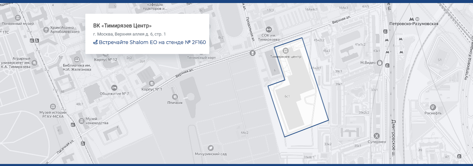
Task: Click the ВК «Тимирязев Центр» card title
Action: [122, 26]
